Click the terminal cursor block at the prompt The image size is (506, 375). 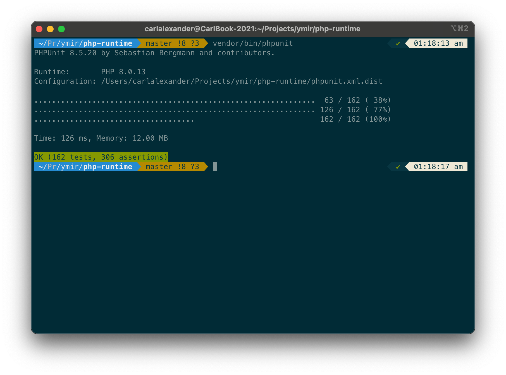coord(215,167)
